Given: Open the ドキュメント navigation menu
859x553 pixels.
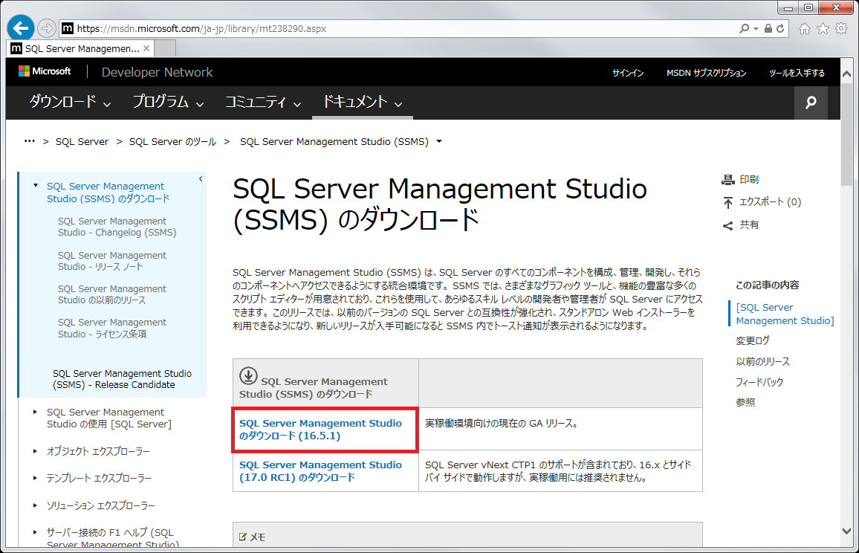Looking at the screenshot, I should (x=362, y=103).
